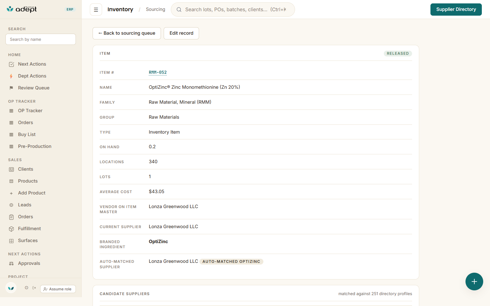
Task: Click the Products list icon
Action: coord(11,181)
